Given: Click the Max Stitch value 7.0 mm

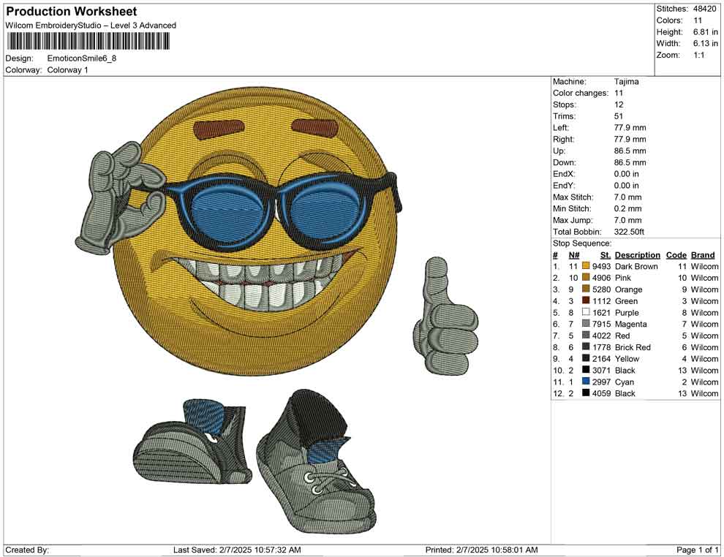Looking at the screenshot, I should point(628,197).
